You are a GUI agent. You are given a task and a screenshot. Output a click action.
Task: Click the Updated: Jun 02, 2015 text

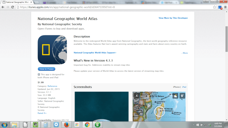click(x=49, y=89)
